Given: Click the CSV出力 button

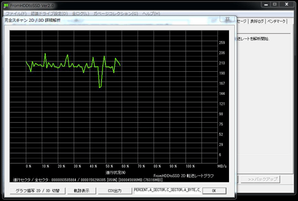Looking at the screenshot, I should click(115, 191).
